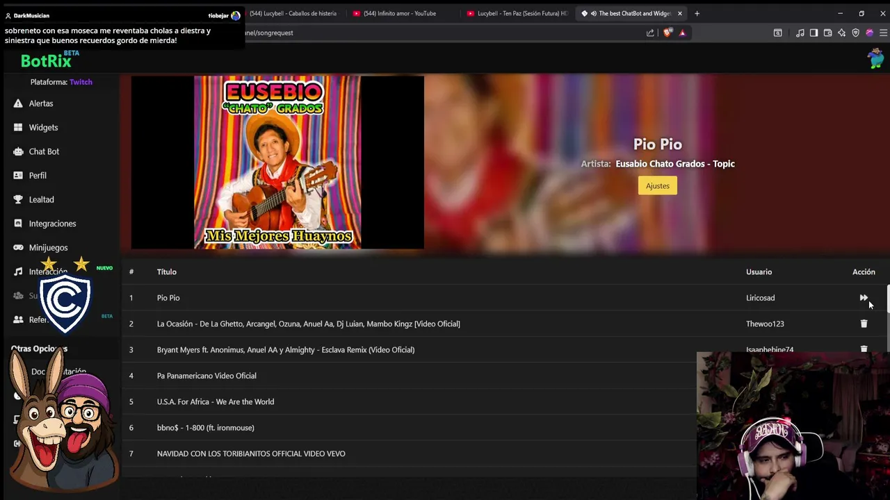Remove the Esclava Remix request via its trash icon

click(x=864, y=349)
